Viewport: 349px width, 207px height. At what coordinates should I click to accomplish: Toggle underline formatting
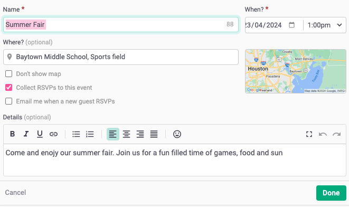click(40, 134)
